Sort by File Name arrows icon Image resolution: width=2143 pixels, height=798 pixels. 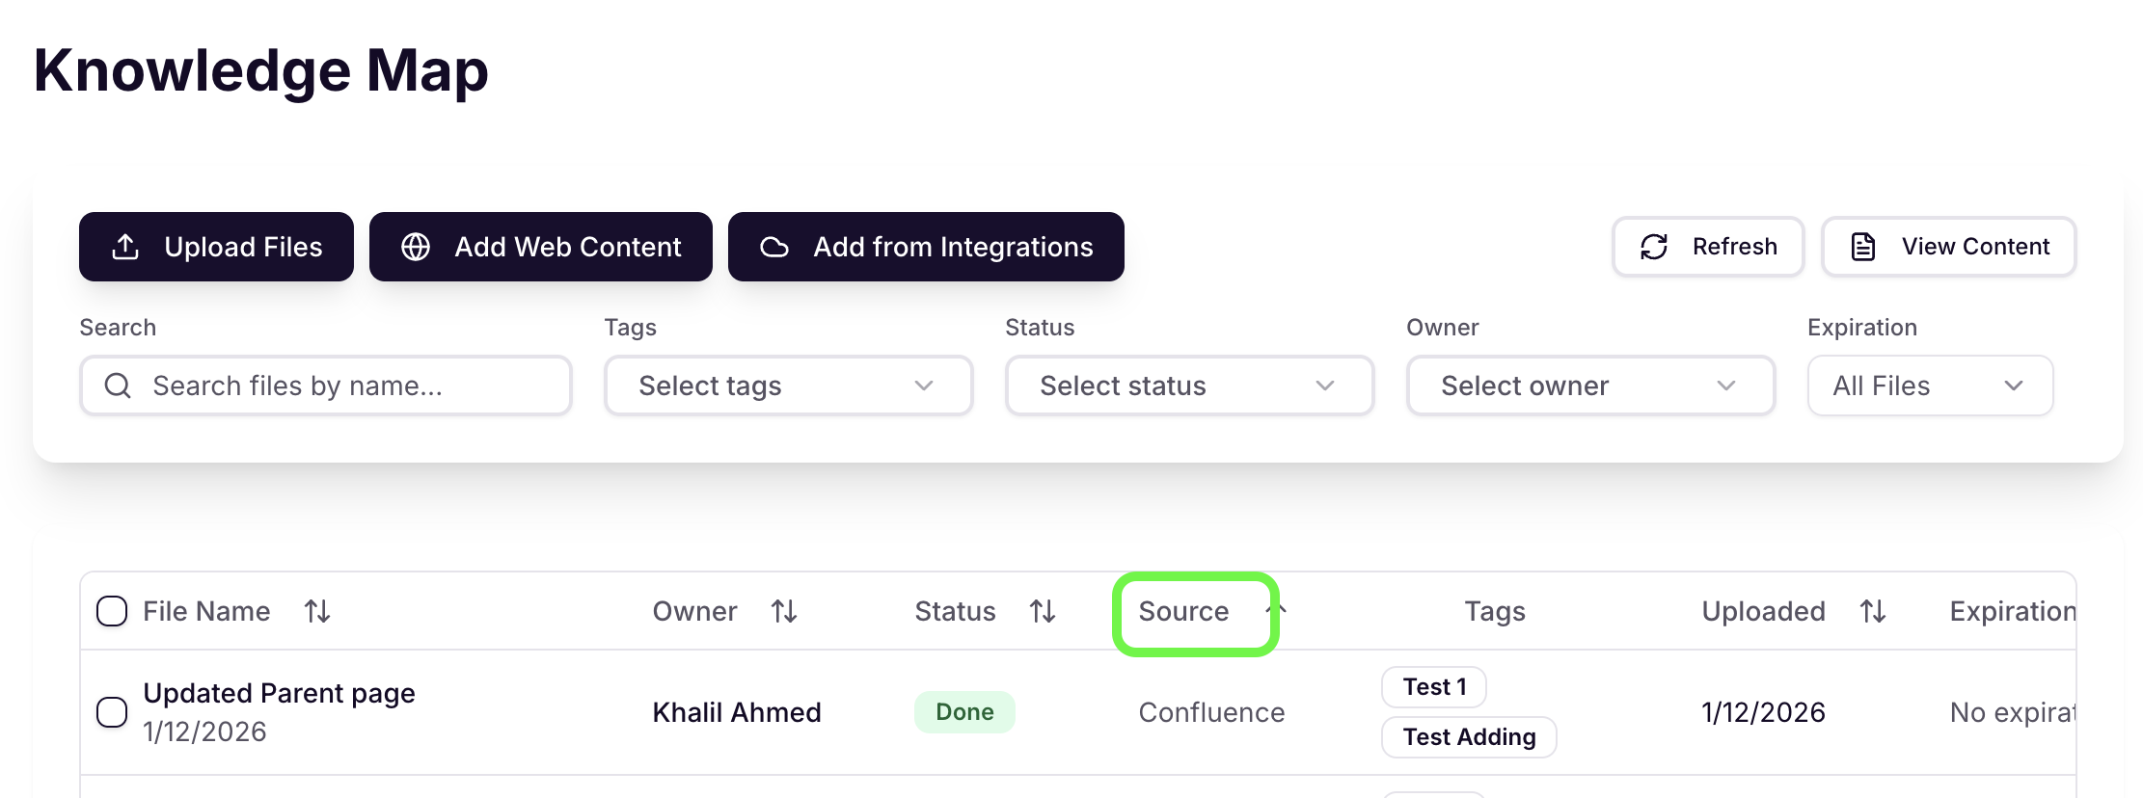(317, 611)
